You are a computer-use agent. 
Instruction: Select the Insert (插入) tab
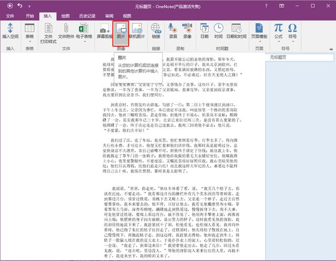click(48, 16)
